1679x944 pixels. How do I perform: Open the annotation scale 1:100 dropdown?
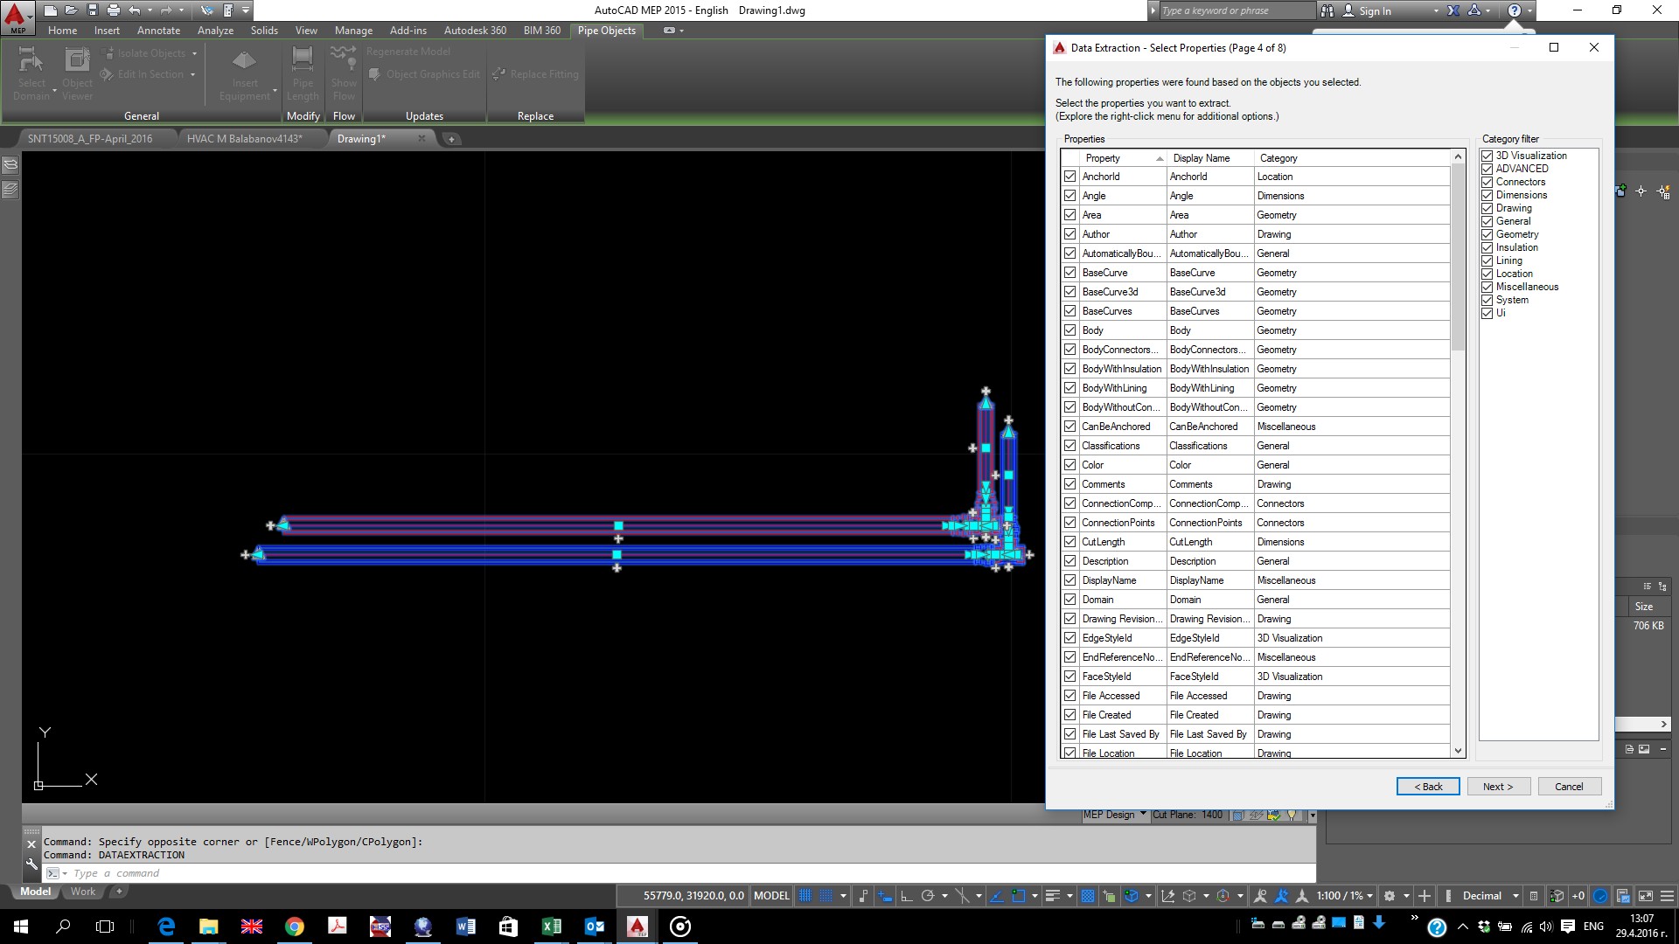click(x=1345, y=896)
